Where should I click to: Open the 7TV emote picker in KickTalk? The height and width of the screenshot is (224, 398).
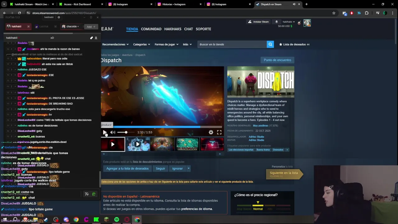tap(87, 194)
